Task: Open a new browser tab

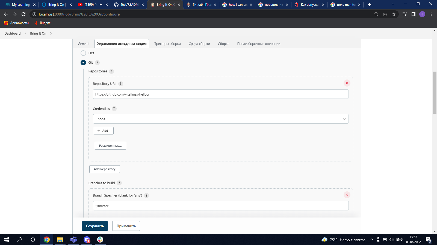Action: coord(370,5)
